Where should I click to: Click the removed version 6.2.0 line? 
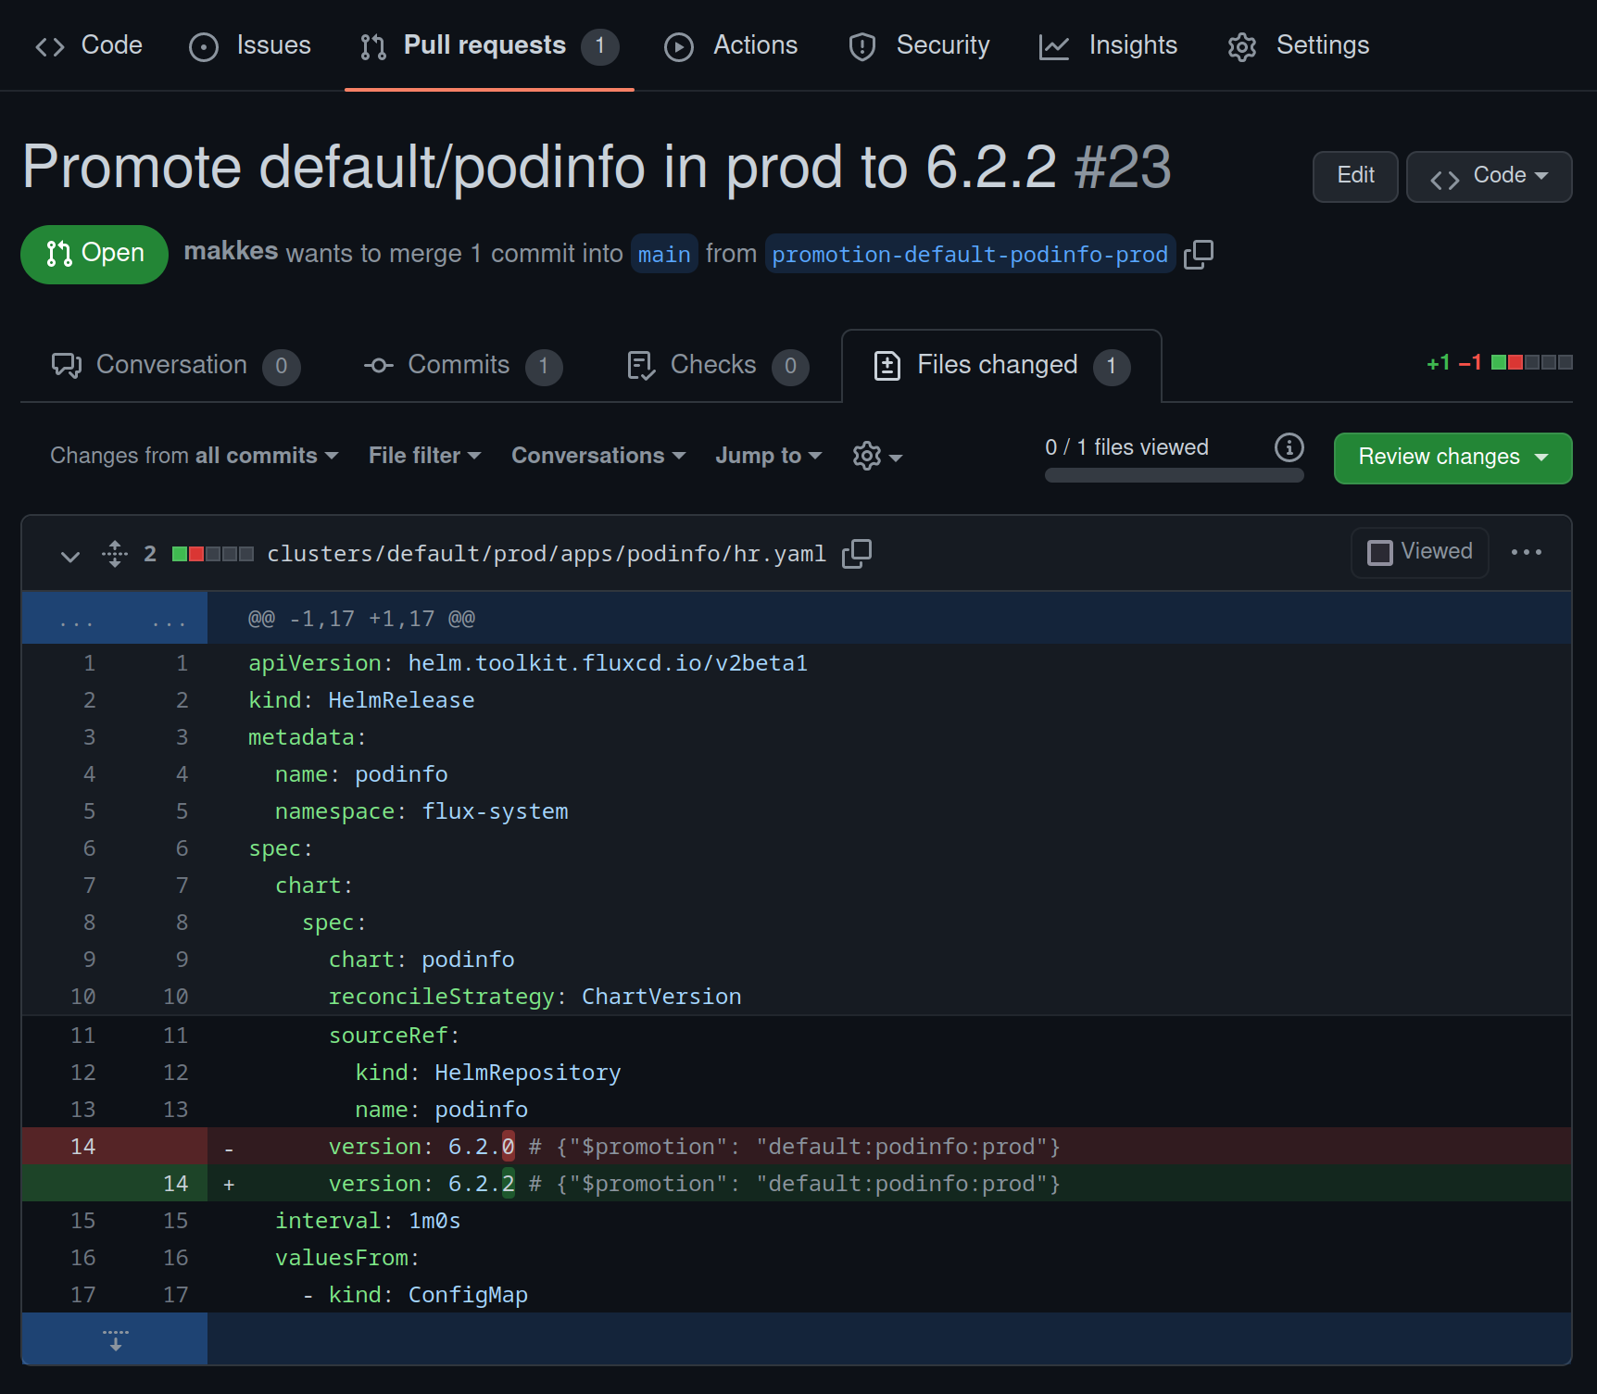coord(889,1147)
